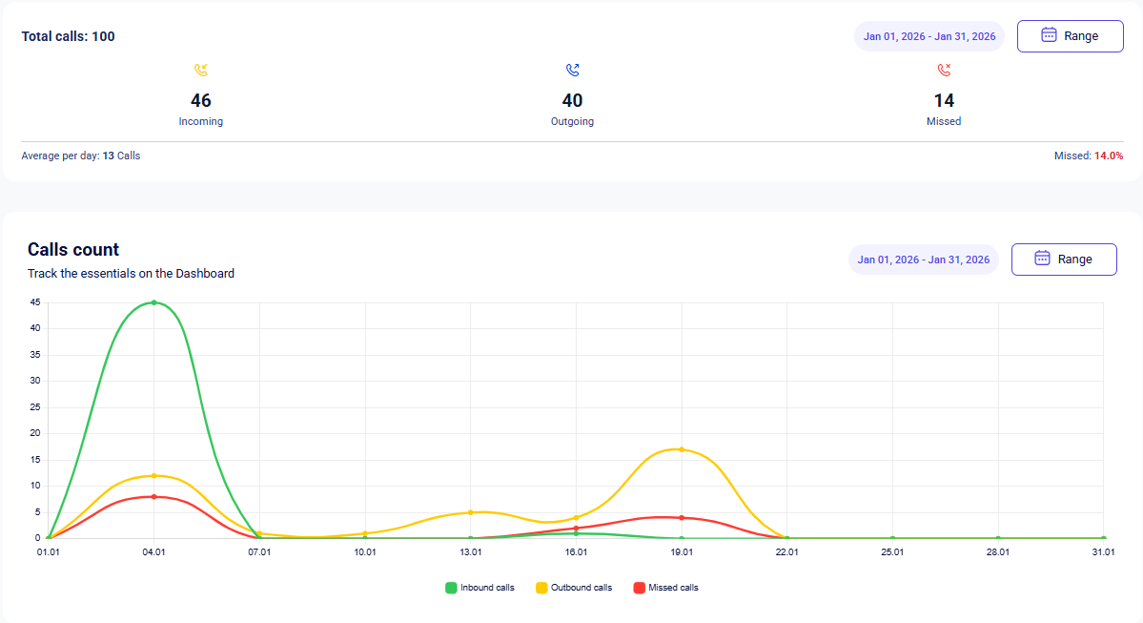Viewport: 1143px width, 623px height.
Task: Hide the Outbound calls series via legend text
Action: 582,588
